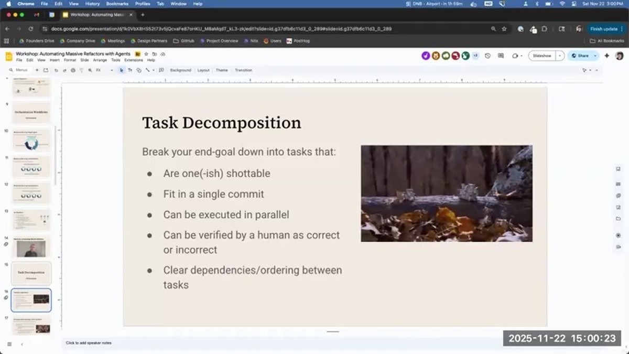Click the print icon in toolbar

73,70
